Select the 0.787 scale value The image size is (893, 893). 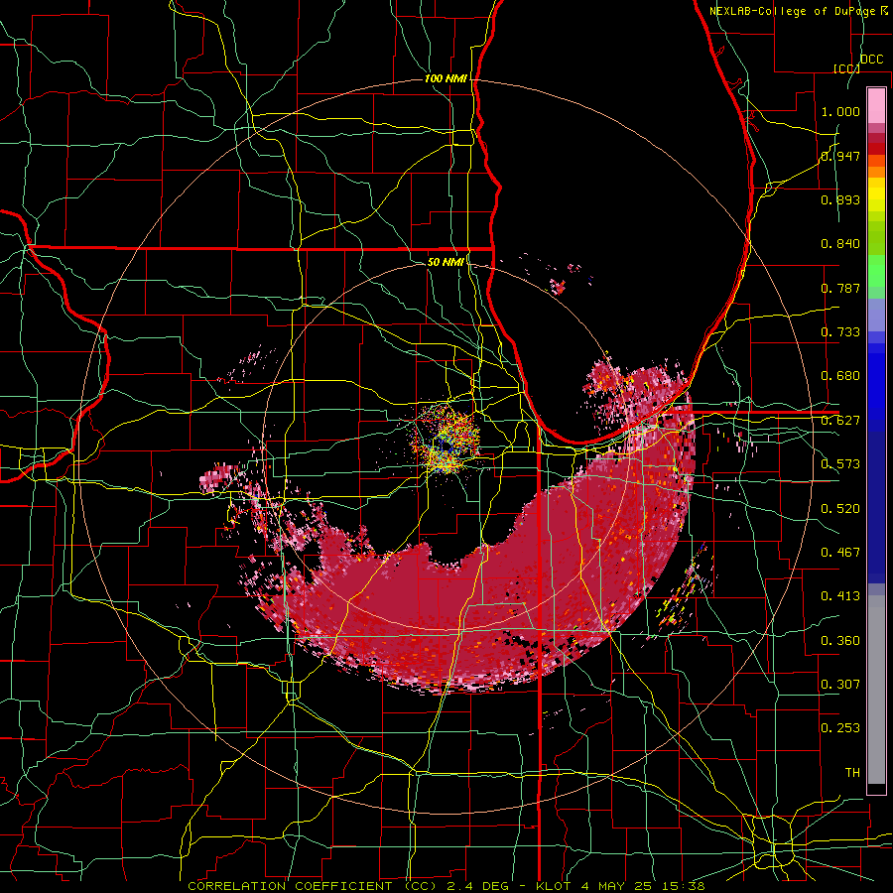click(840, 288)
